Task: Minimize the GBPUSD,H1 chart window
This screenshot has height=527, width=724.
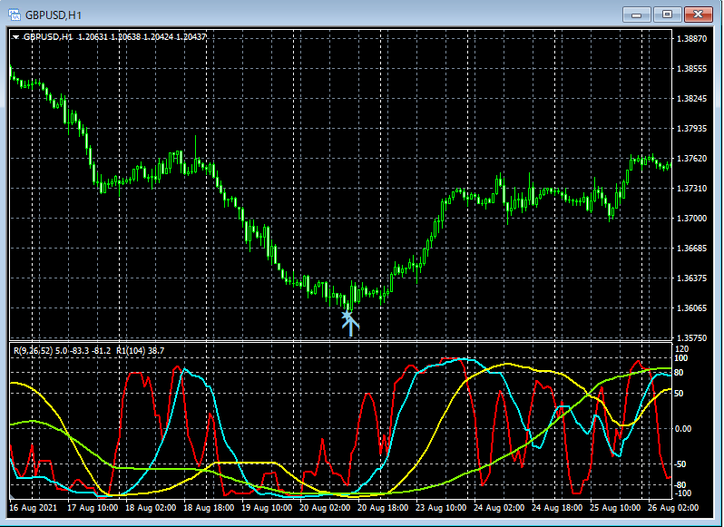Action: coord(638,14)
